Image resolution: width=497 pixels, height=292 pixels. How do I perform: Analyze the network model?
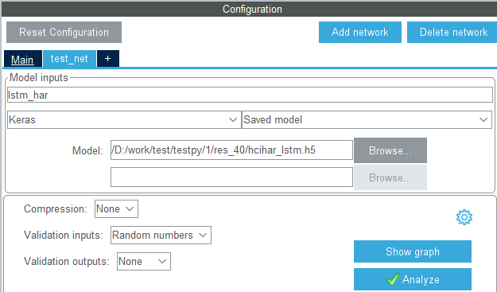(413, 279)
